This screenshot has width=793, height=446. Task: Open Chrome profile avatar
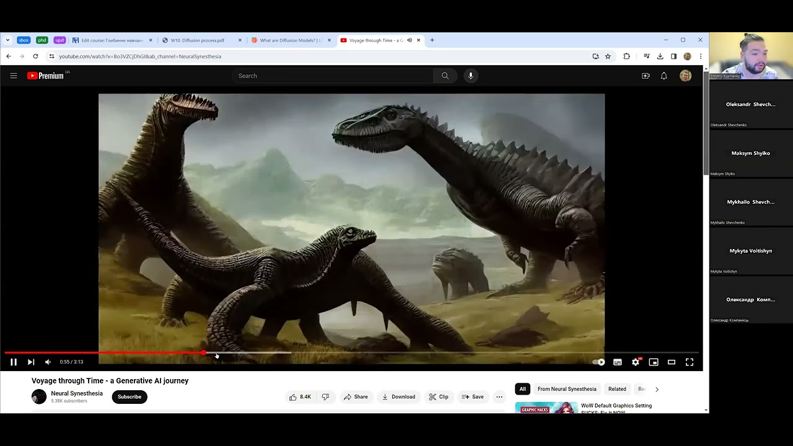687,56
